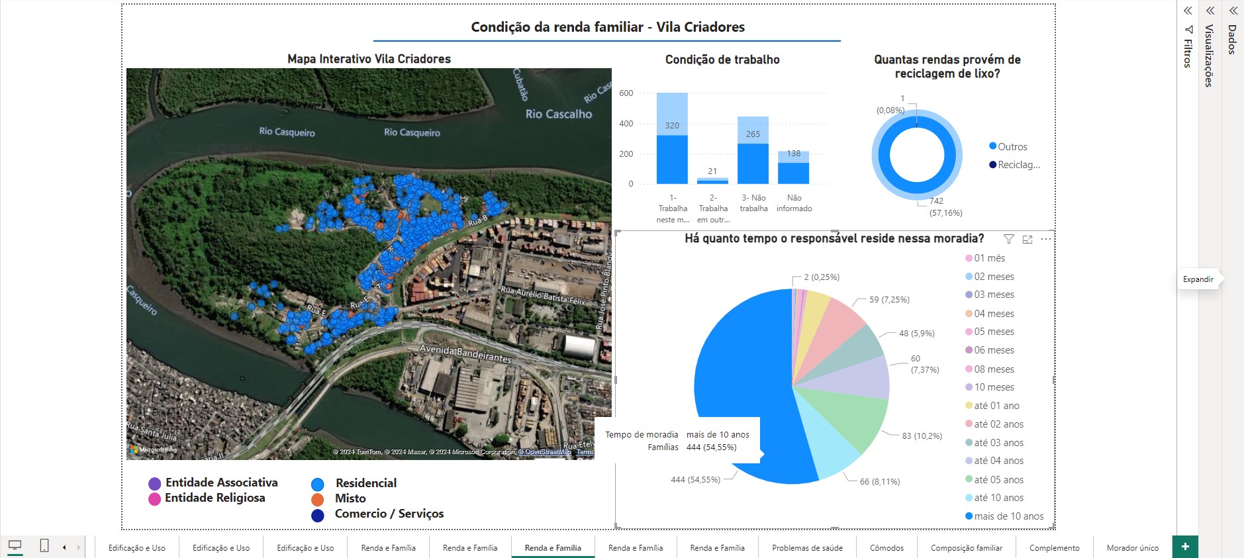Select the 03 meses legend entry
Screen dimensions: 1244x558
[990, 295]
